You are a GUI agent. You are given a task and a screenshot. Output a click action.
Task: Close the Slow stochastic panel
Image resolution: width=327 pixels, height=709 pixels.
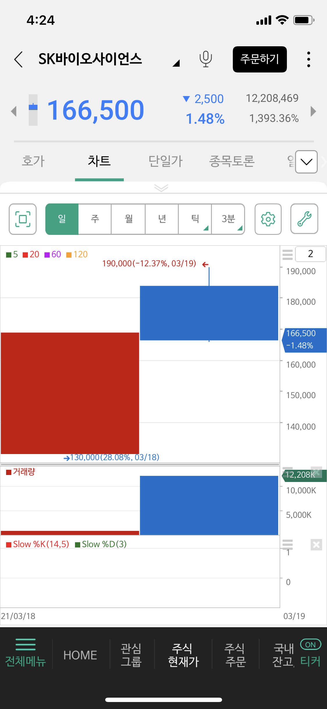click(x=316, y=545)
